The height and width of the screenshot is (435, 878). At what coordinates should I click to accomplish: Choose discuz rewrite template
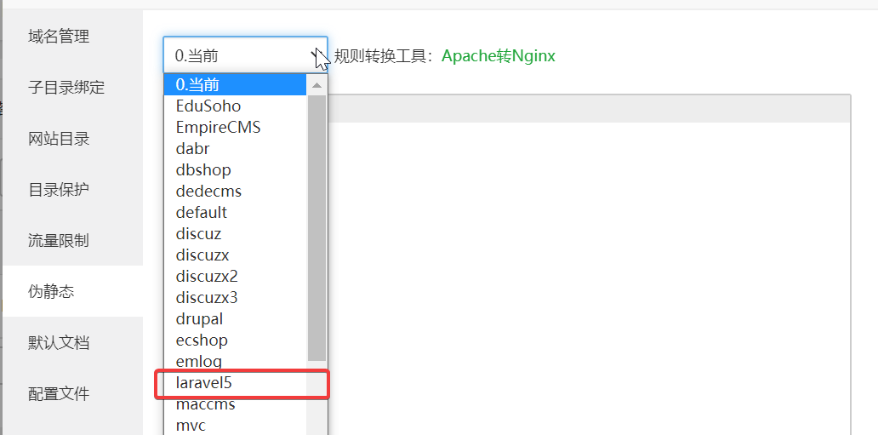[x=235, y=234]
